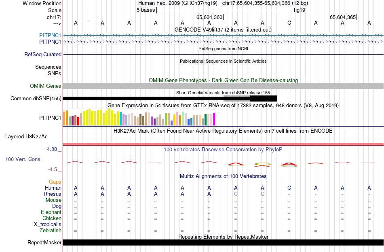384x252 pixels.
Task: Click the RefSeq genes from NCBI title
Action: (224, 49)
